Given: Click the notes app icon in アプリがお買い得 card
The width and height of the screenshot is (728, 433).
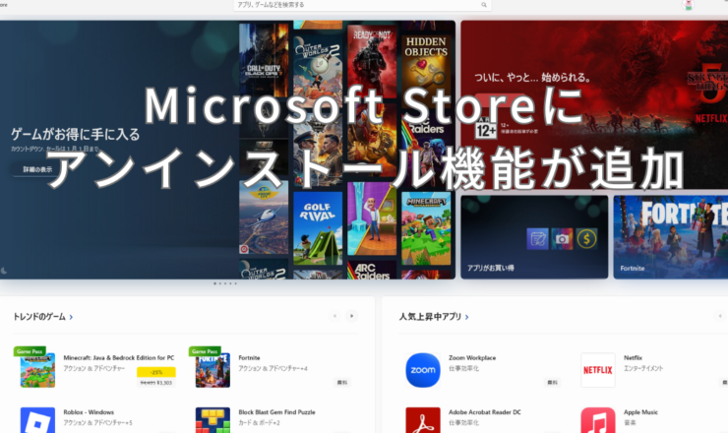Looking at the screenshot, I should pos(537,239).
